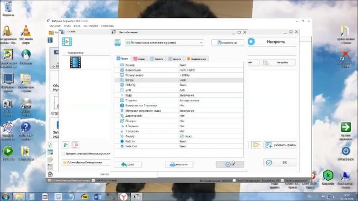Open the Utilities icon at bottom of main sidebar
The image size is (358, 201).
(x=50, y=174)
